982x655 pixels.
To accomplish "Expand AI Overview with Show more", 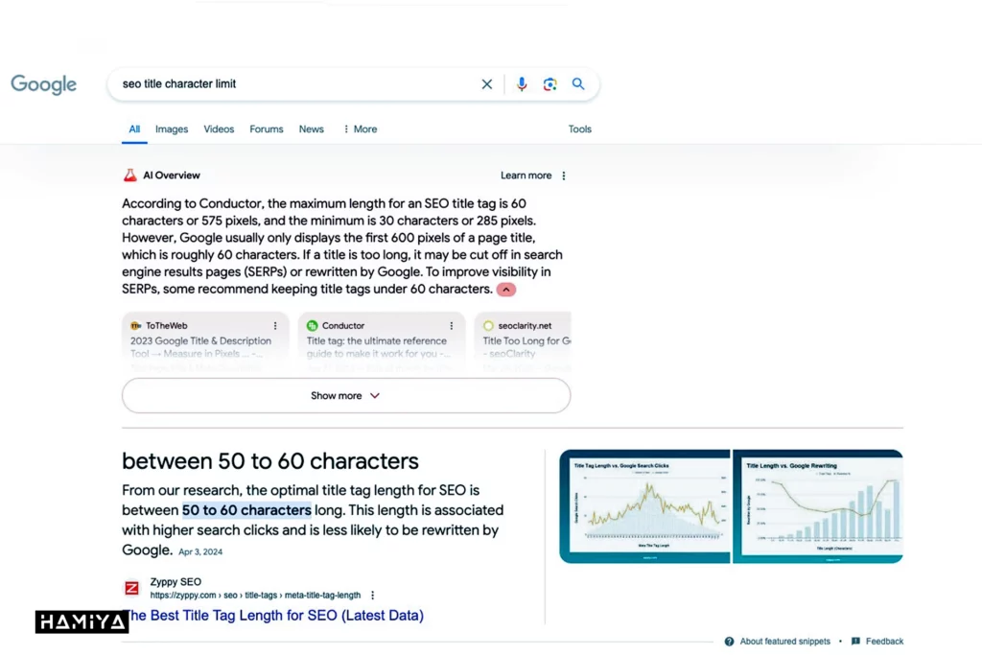I will [345, 396].
